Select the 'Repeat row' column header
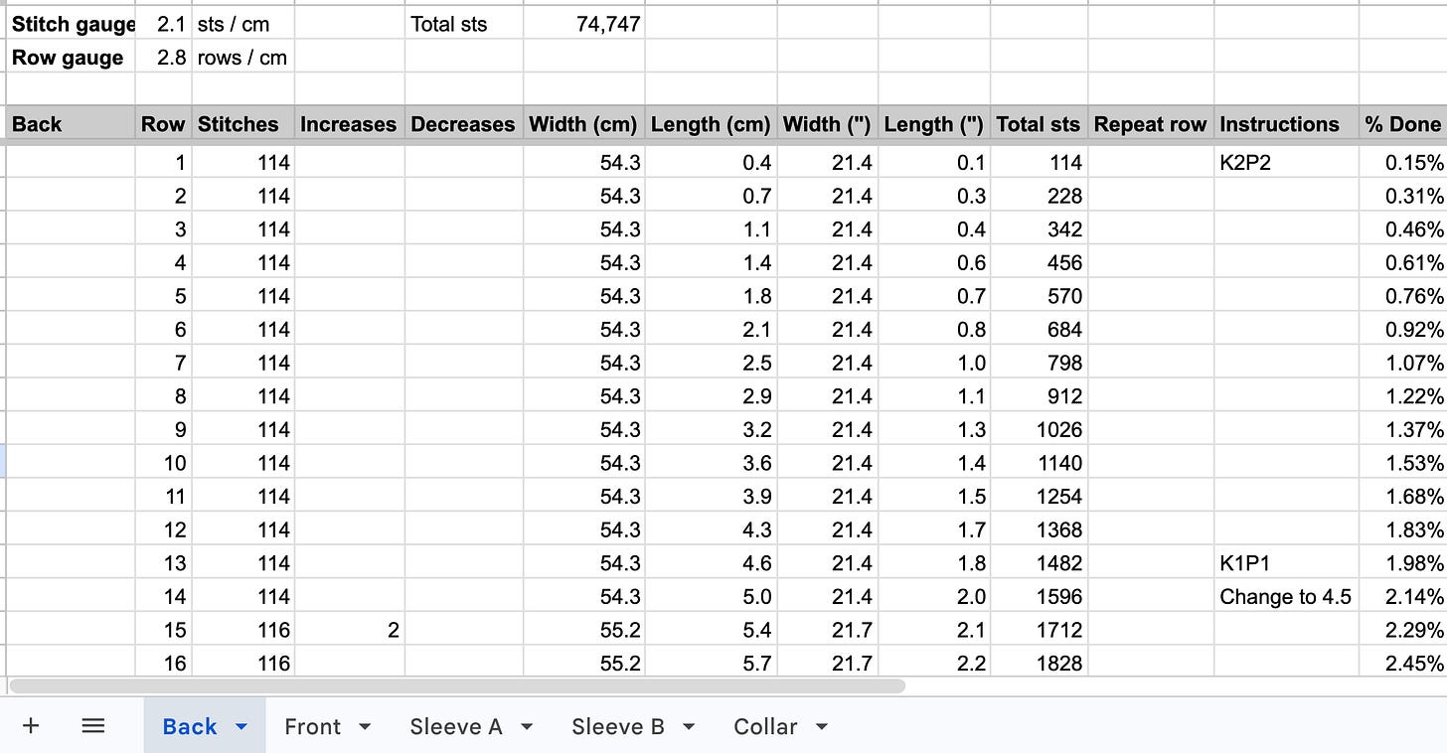The height and width of the screenshot is (753, 1447). point(1151,124)
